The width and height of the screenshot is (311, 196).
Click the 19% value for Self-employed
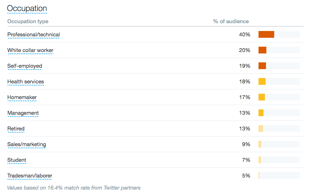point(245,66)
